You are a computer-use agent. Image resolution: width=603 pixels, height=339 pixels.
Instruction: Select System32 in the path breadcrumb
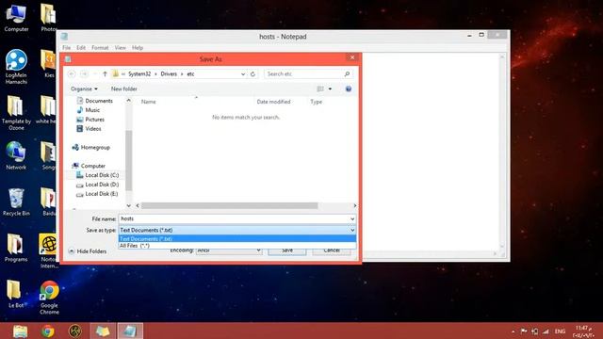click(139, 73)
